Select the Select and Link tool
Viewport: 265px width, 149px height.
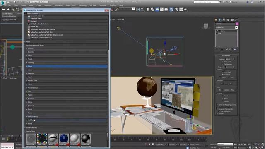pos(13,10)
